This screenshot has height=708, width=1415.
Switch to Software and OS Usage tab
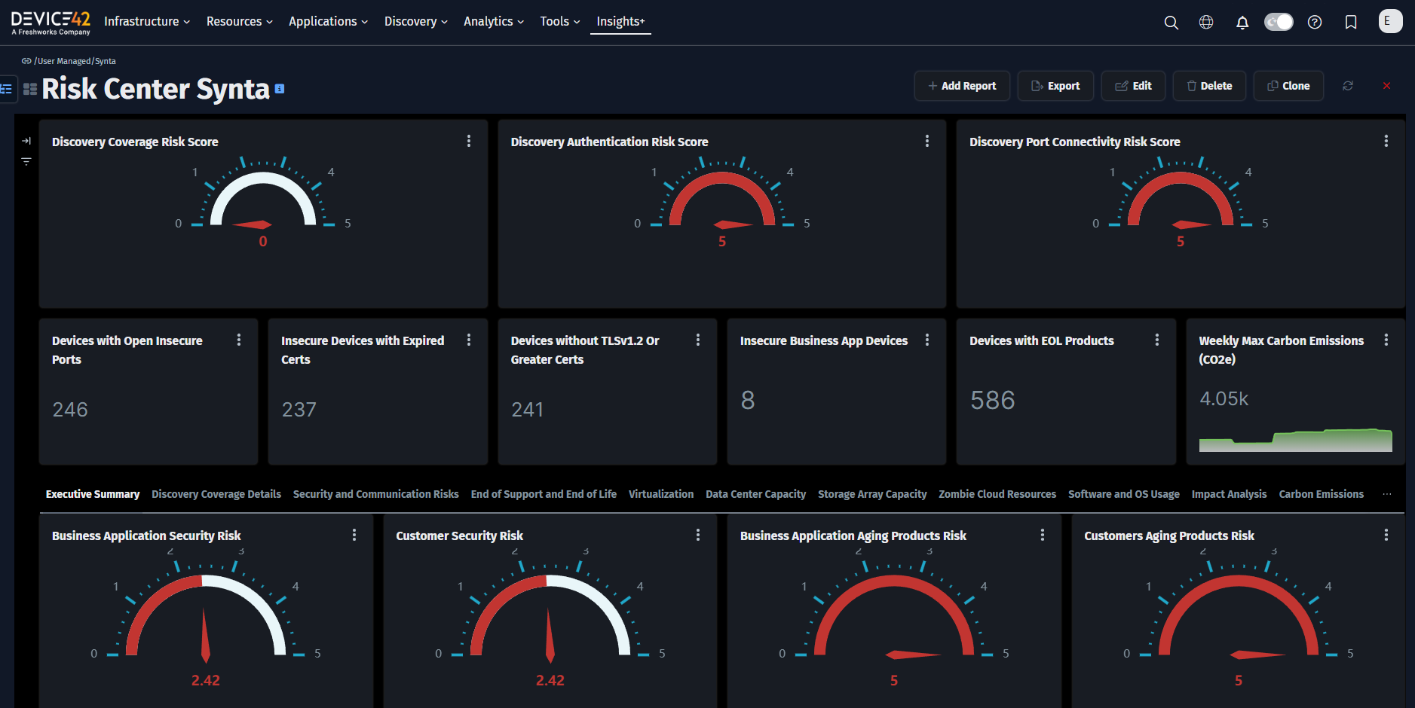pyautogui.click(x=1124, y=494)
